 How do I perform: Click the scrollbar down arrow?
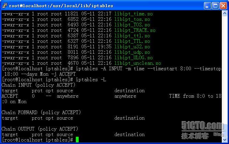click(x=225, y=140)
